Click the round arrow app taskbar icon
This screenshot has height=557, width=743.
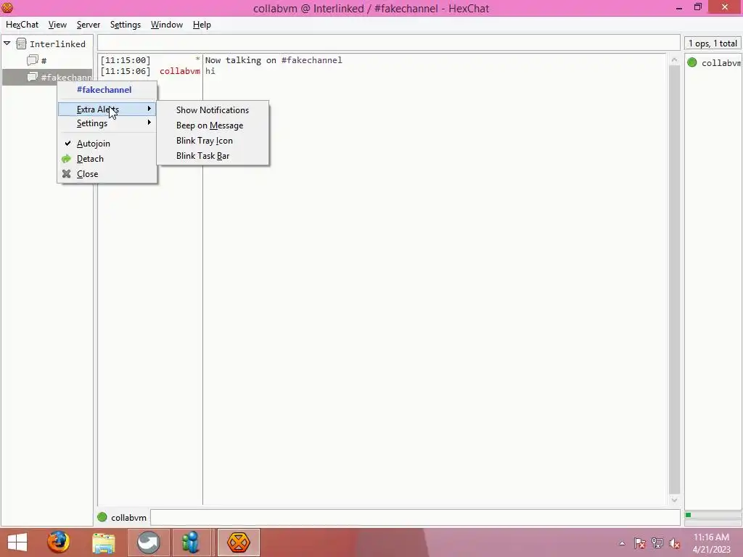pos(148,542)
